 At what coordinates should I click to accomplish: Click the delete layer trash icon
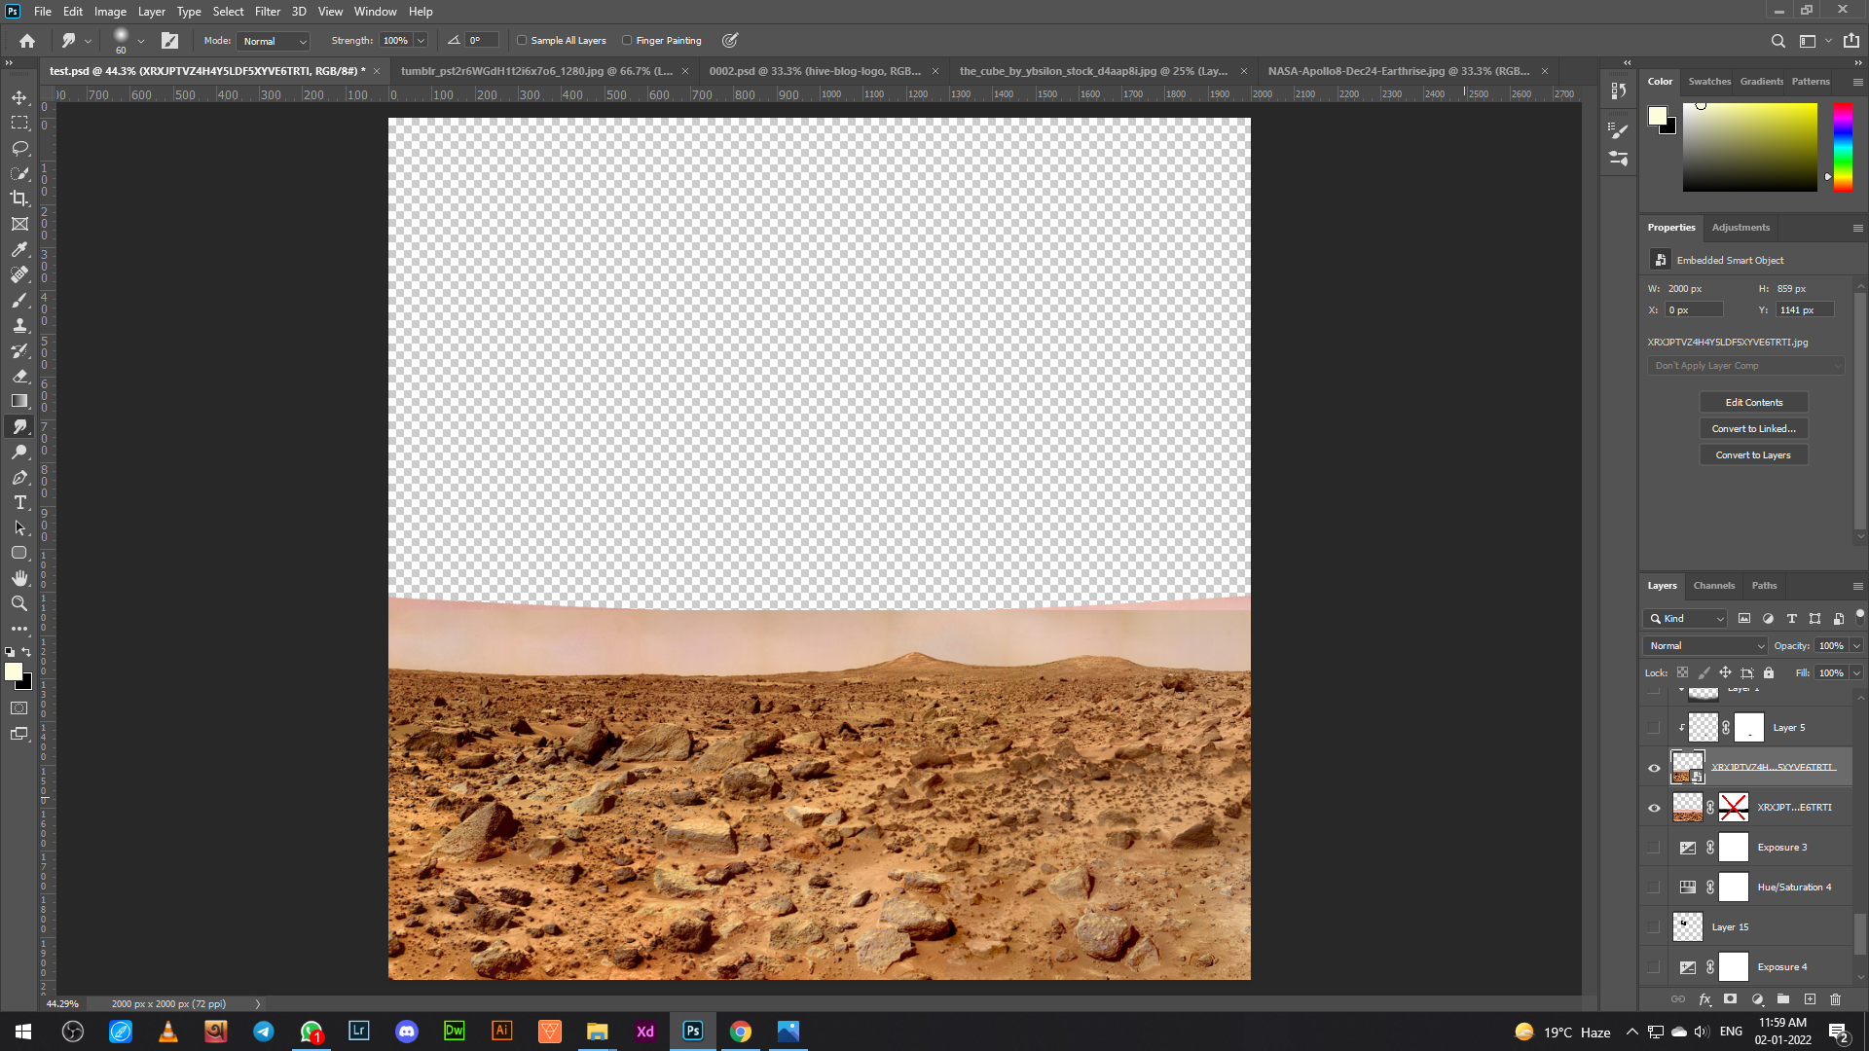[1835, 999]
